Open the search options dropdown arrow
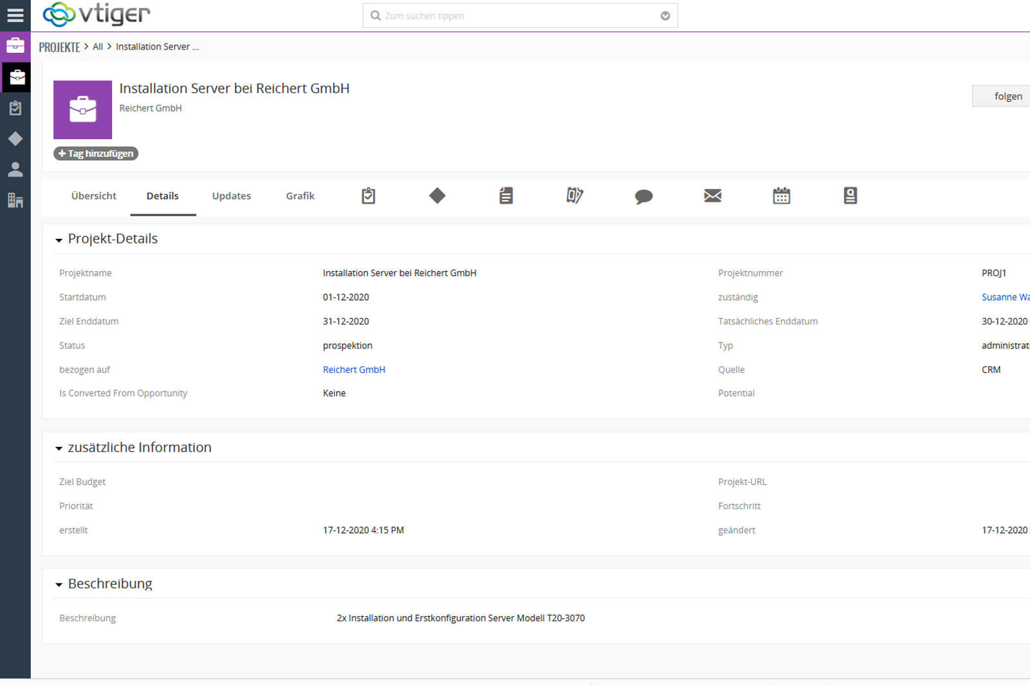This screenshot has height=685, width=1030. (x=665, y=16)
